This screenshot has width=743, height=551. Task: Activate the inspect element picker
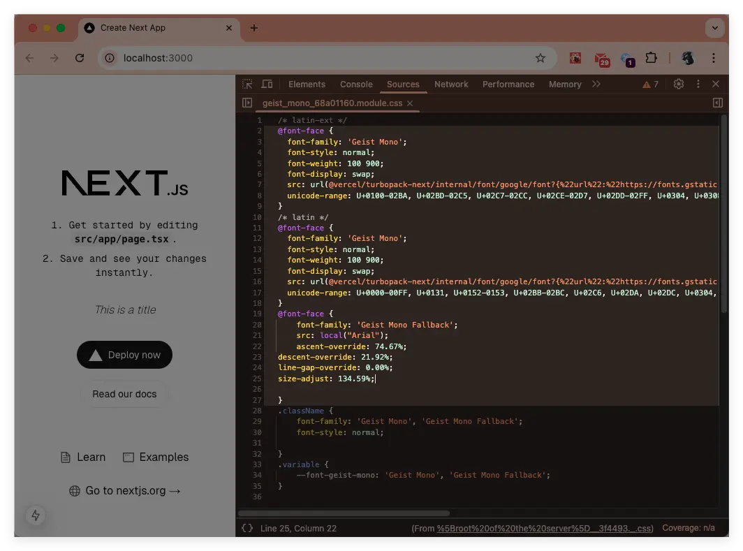[247, 84]
